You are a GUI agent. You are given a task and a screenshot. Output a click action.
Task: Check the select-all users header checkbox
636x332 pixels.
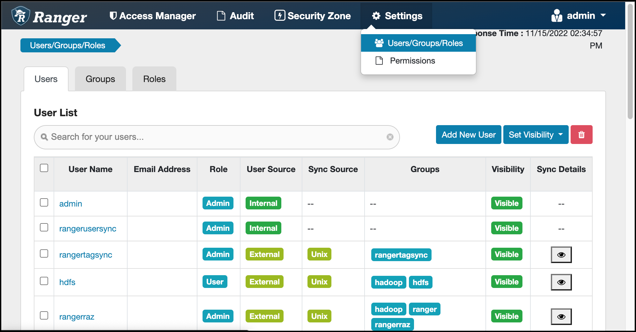coord(44,168)
